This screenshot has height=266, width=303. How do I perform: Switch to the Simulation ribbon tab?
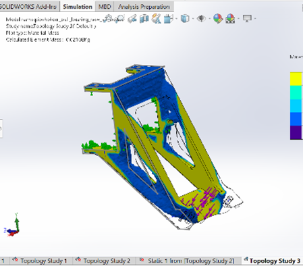[x=78, y=7]
